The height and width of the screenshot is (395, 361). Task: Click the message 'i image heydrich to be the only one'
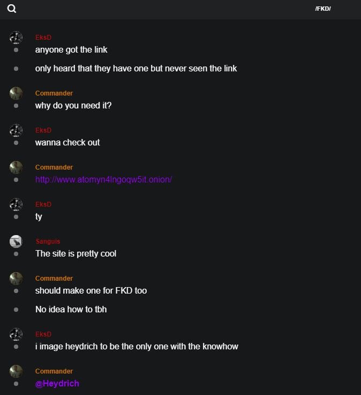pos(137,347)
